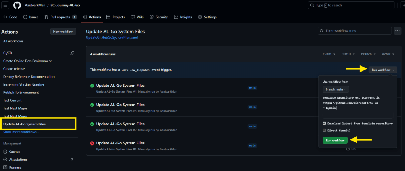This screenshot has height=171, width=405.
Task: Click the New workflow button
Action: (63, 32)
